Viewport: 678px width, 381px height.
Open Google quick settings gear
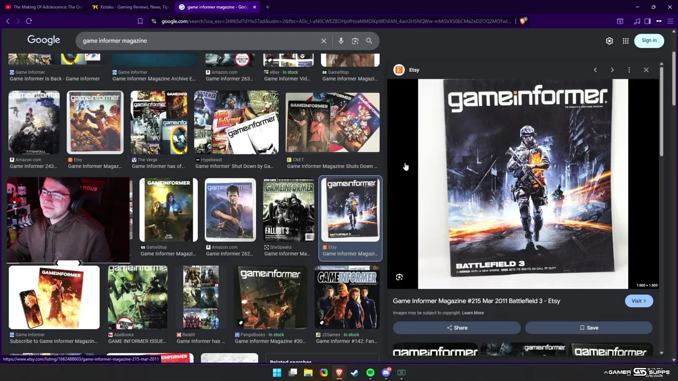tap(610, 41)
